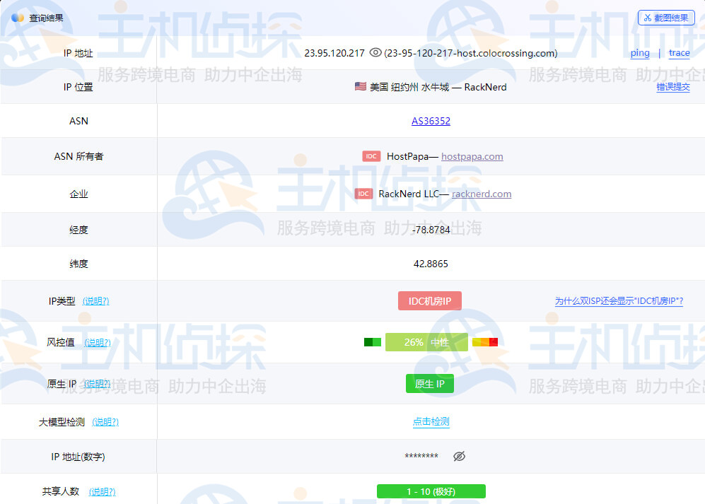
Task: Visit the racknerd.com link
Action: click(482, 194)
